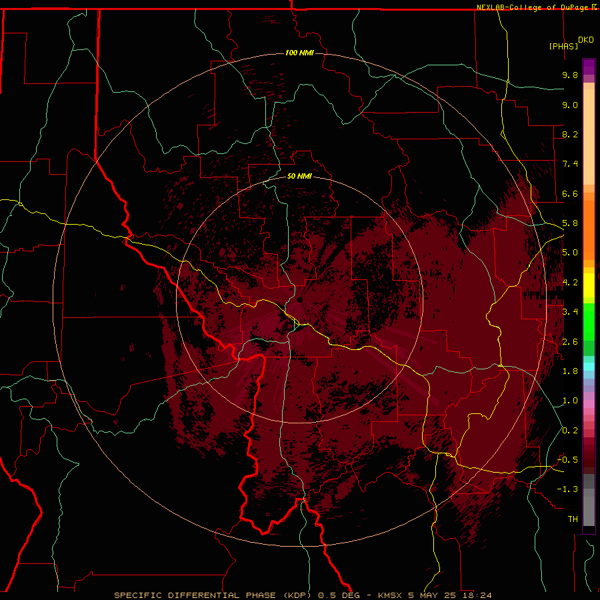Click the 0.2 value on the legend
Viewport: 600px width, 600px height.
[570, 431]
